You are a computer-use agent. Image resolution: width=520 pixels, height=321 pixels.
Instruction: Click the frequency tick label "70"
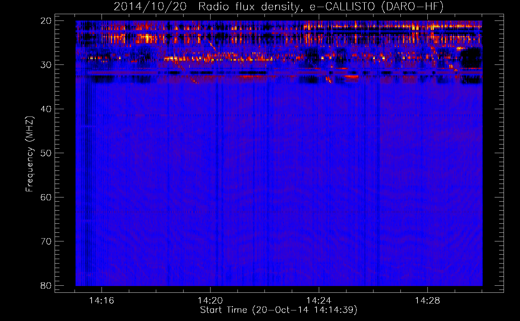[x=46, y=241]
